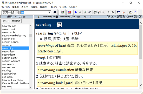Click the paint bucket highlight icon
Screen dimensions: 143x94
tap(99, 12)
